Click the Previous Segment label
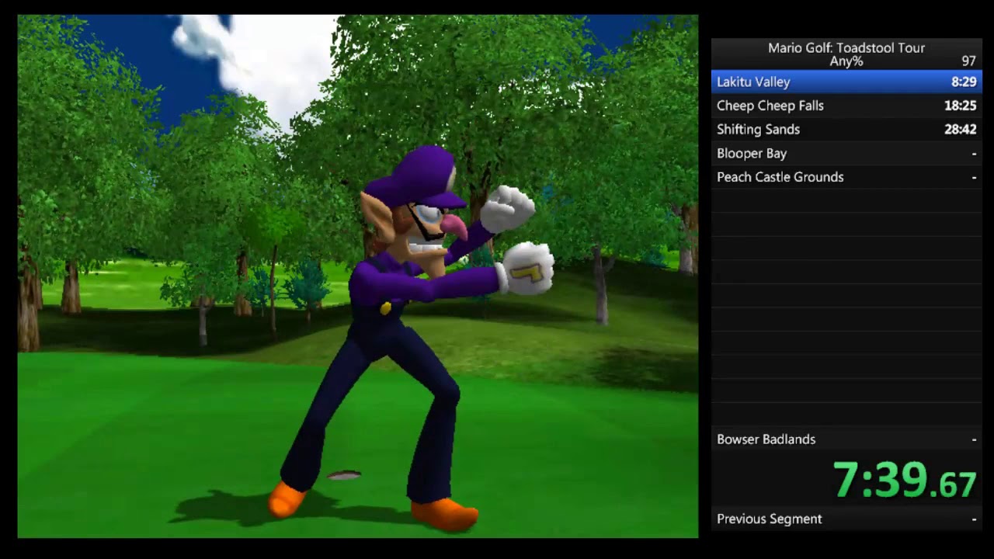The width and height of the screenshot is (994, 559). click(769, 519)
